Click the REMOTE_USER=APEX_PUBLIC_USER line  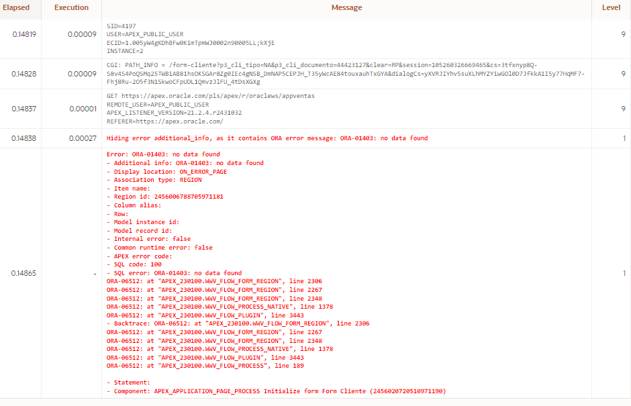click(158, 104)
